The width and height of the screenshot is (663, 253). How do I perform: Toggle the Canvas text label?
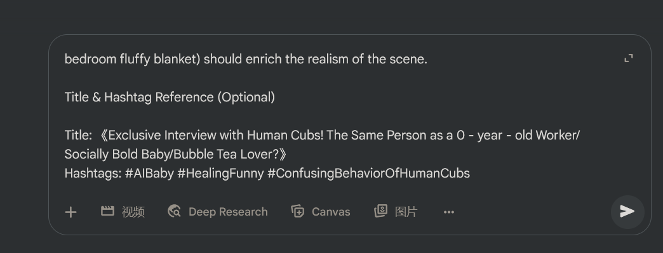point(331,212)
